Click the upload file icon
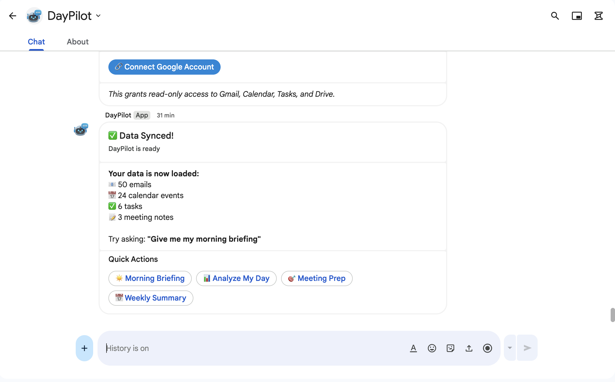The height and width of the screenshot is (382, 615). 469,348
